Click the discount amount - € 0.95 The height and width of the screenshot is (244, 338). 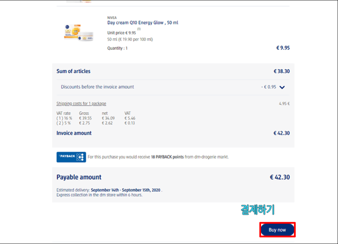click(268, 87)
